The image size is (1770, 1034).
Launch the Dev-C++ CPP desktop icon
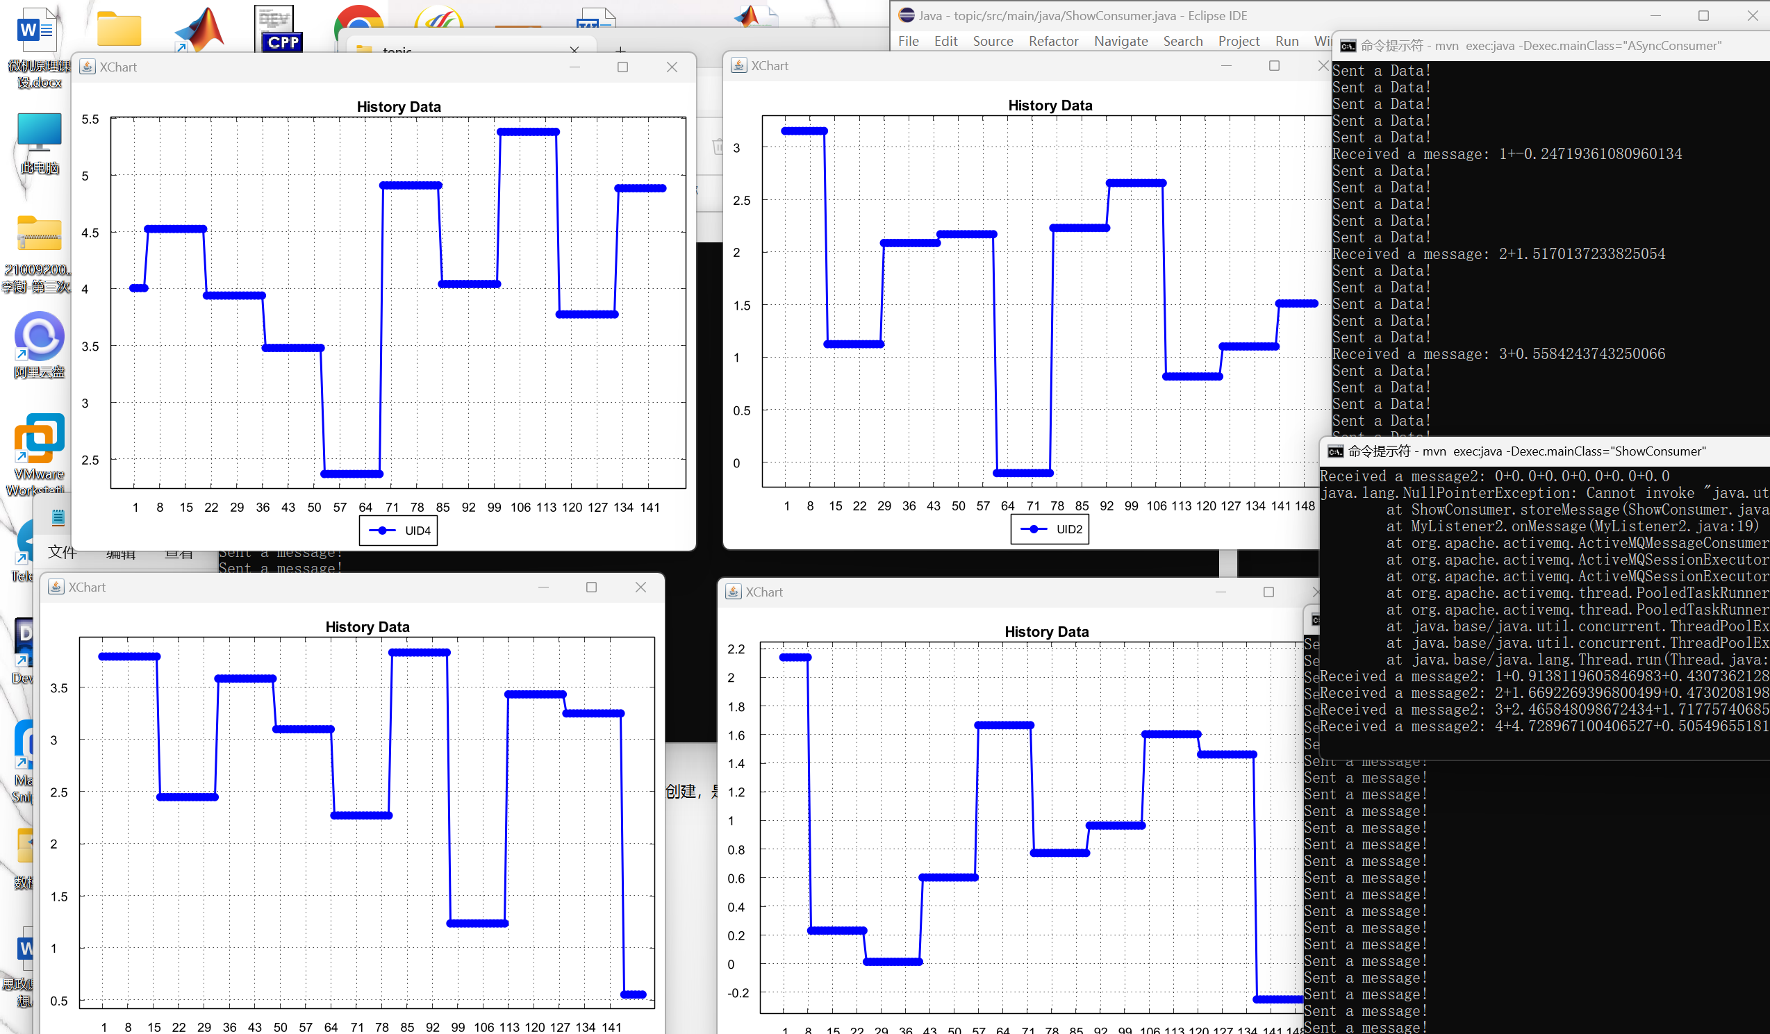pyautogui.click(x=279, y=29)
